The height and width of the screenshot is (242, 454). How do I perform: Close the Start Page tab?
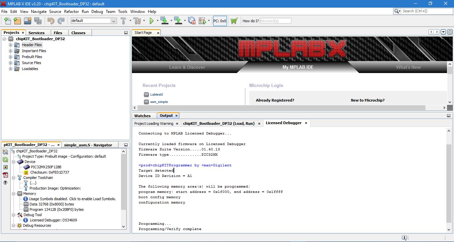point(158,33)
